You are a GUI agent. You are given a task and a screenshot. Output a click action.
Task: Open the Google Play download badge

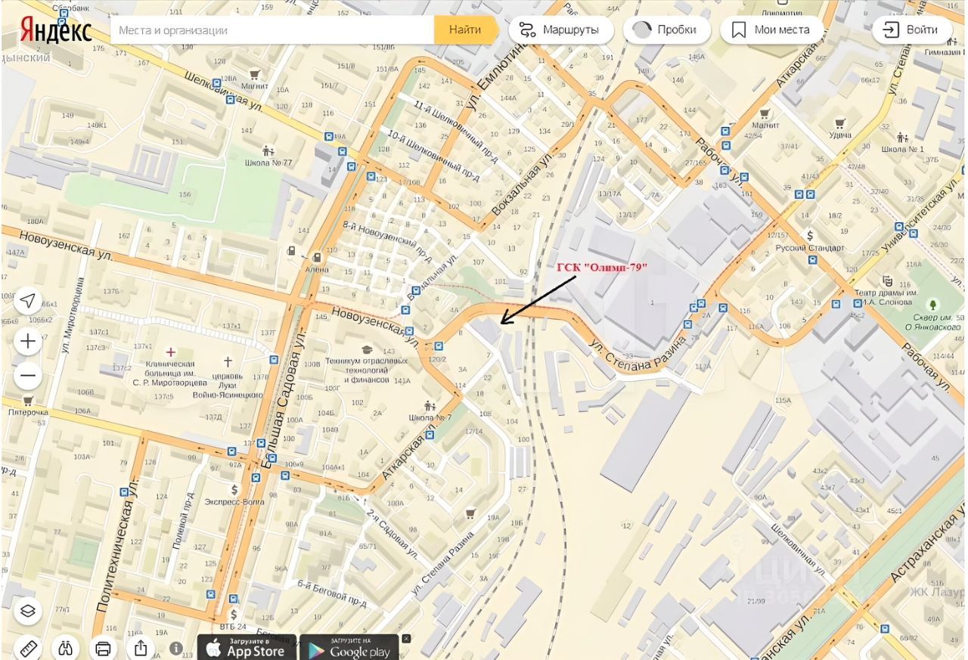349,648
